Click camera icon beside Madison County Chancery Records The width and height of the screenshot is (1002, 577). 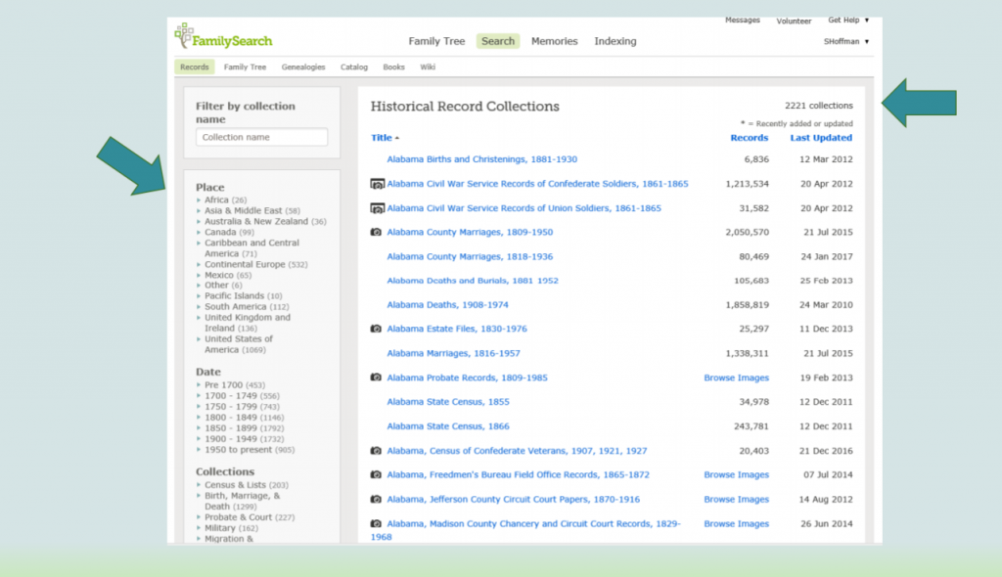(x=376, y=523)
